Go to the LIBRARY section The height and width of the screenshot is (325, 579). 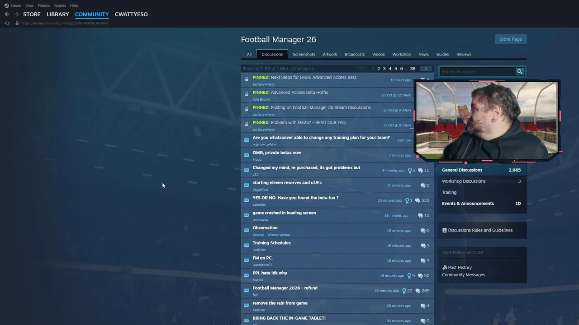[x=58, y=14]
